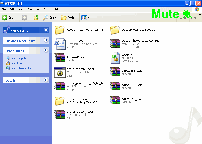Select the amtlib.dll file icon

click(115, 58)
